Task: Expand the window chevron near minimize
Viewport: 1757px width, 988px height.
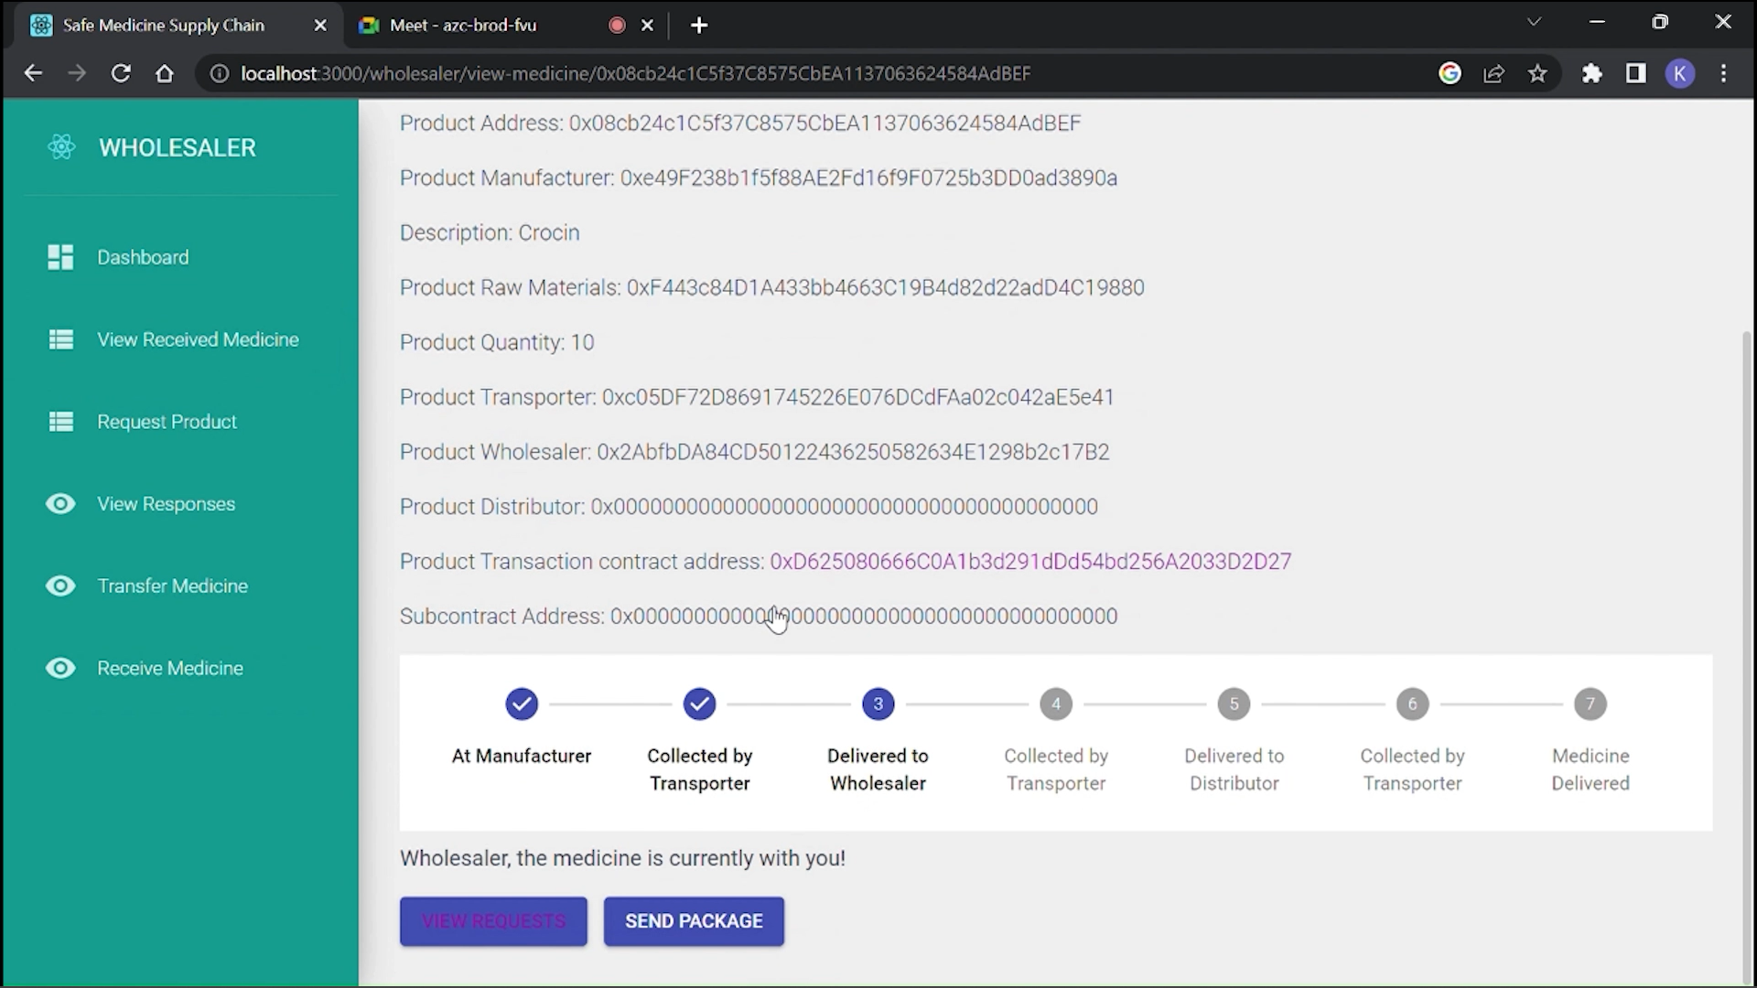Action: pos(1534,21)
